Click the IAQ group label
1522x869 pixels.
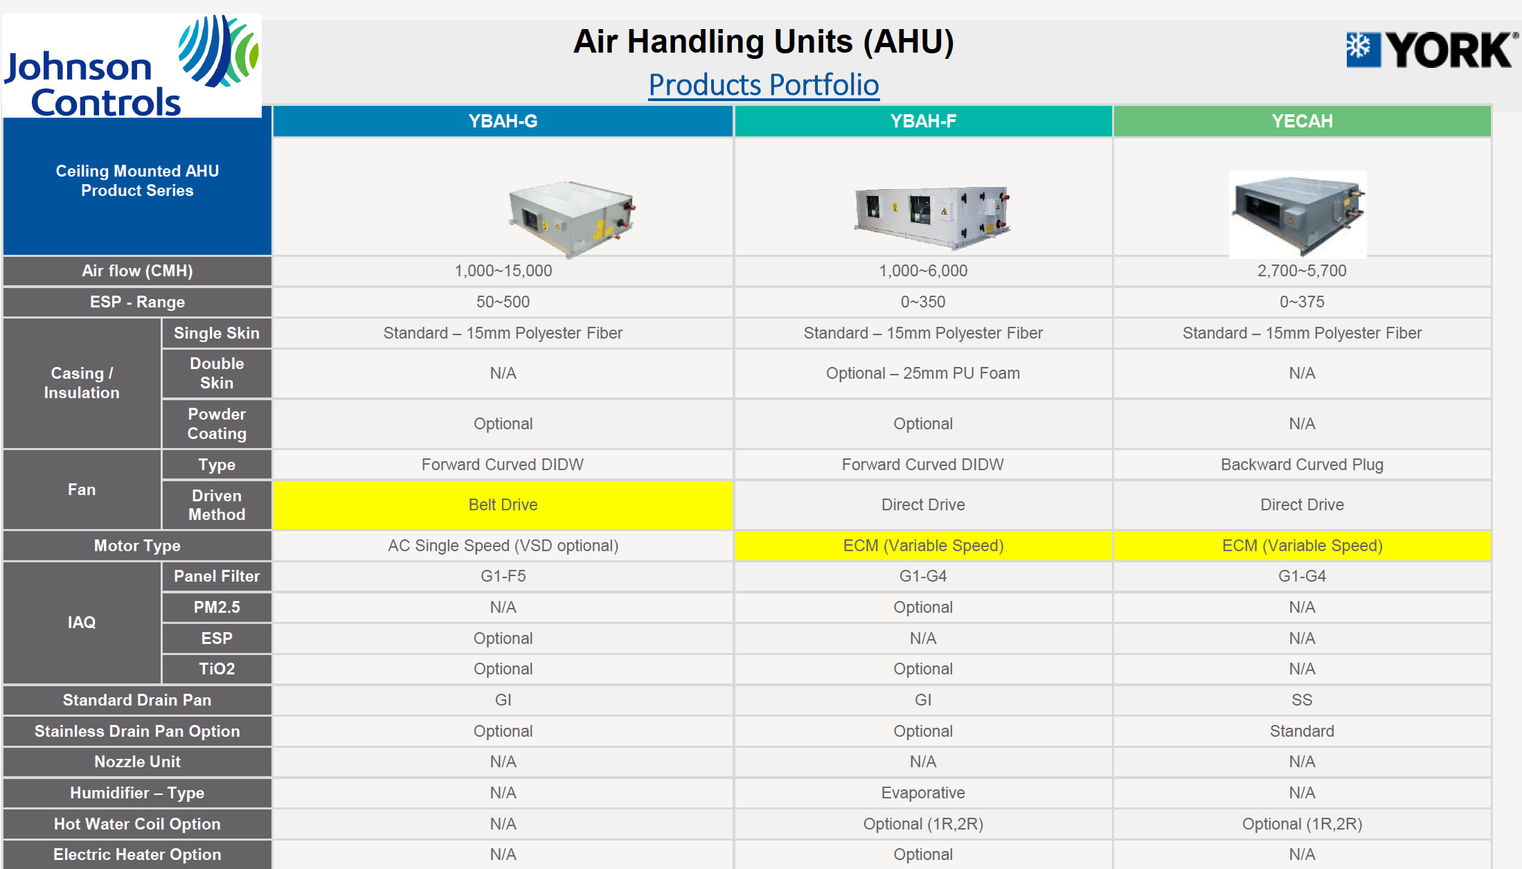click(82, 622)
